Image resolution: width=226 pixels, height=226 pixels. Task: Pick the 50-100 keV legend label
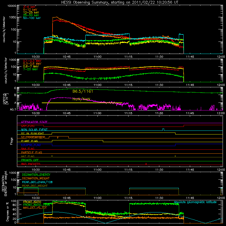click(x=32, y=18)
